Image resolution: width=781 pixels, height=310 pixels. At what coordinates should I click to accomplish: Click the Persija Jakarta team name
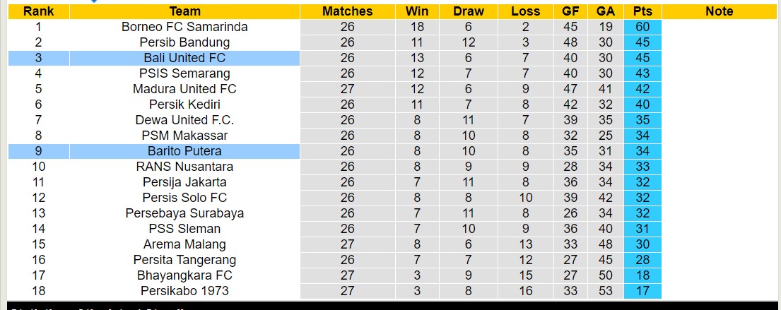[184, 182]
